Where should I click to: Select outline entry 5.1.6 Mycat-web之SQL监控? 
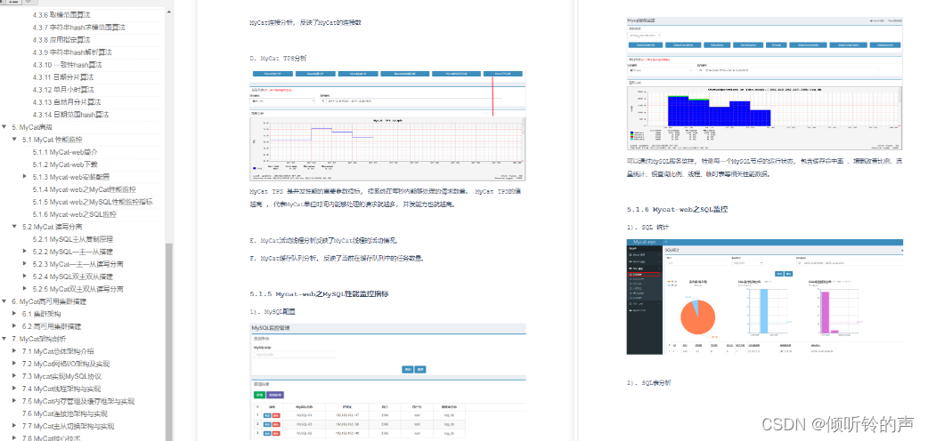[75, 214]
